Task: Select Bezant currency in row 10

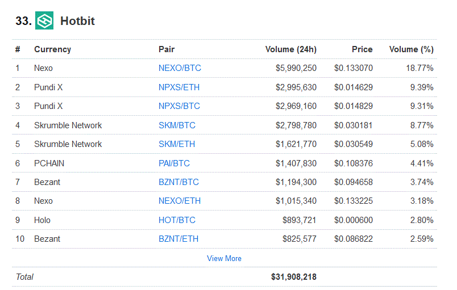Action: pos(47,239)
